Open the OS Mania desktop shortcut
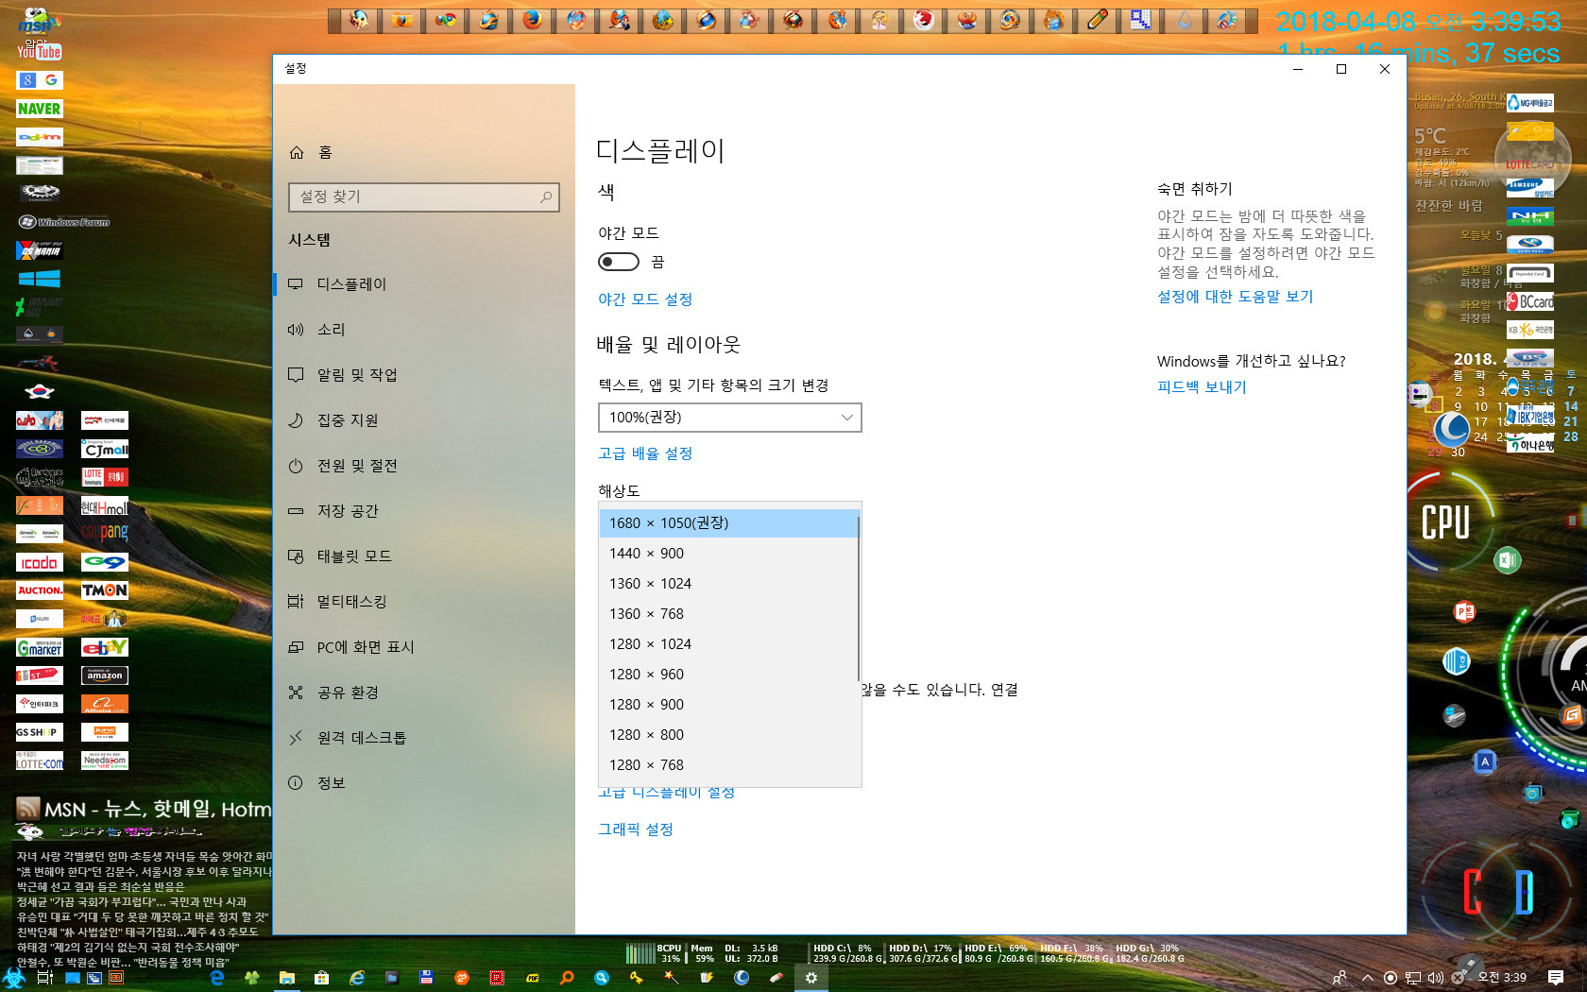 39,250
